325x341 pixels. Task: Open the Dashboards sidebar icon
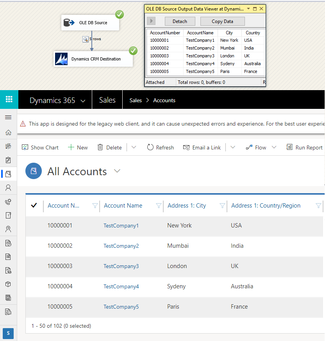8,146
